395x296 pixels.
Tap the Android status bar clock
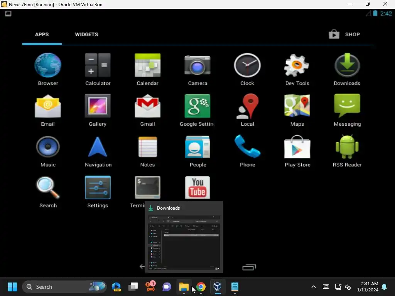pyautogui.click(x=386, y=13)
